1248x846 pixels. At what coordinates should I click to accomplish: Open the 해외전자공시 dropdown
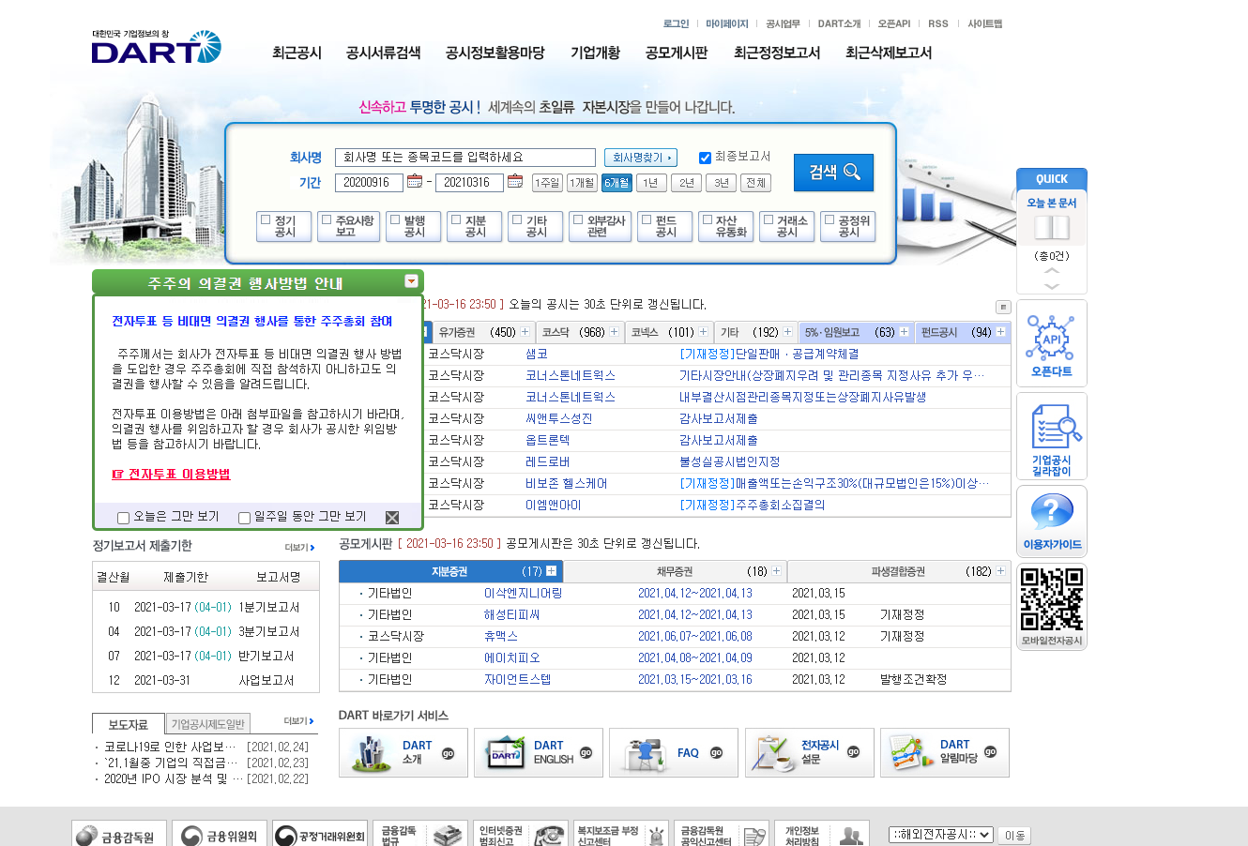point(941,834)
